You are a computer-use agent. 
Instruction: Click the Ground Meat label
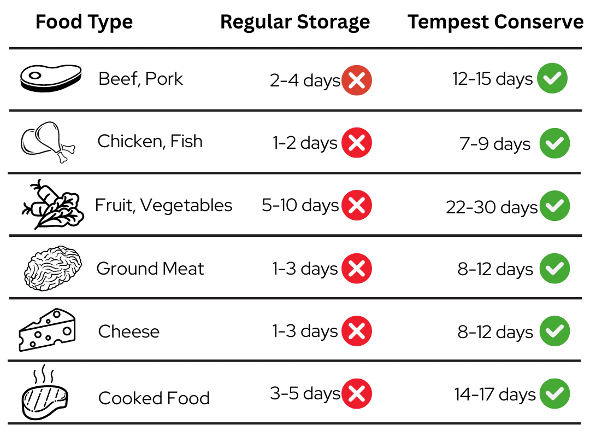[150, 269]
